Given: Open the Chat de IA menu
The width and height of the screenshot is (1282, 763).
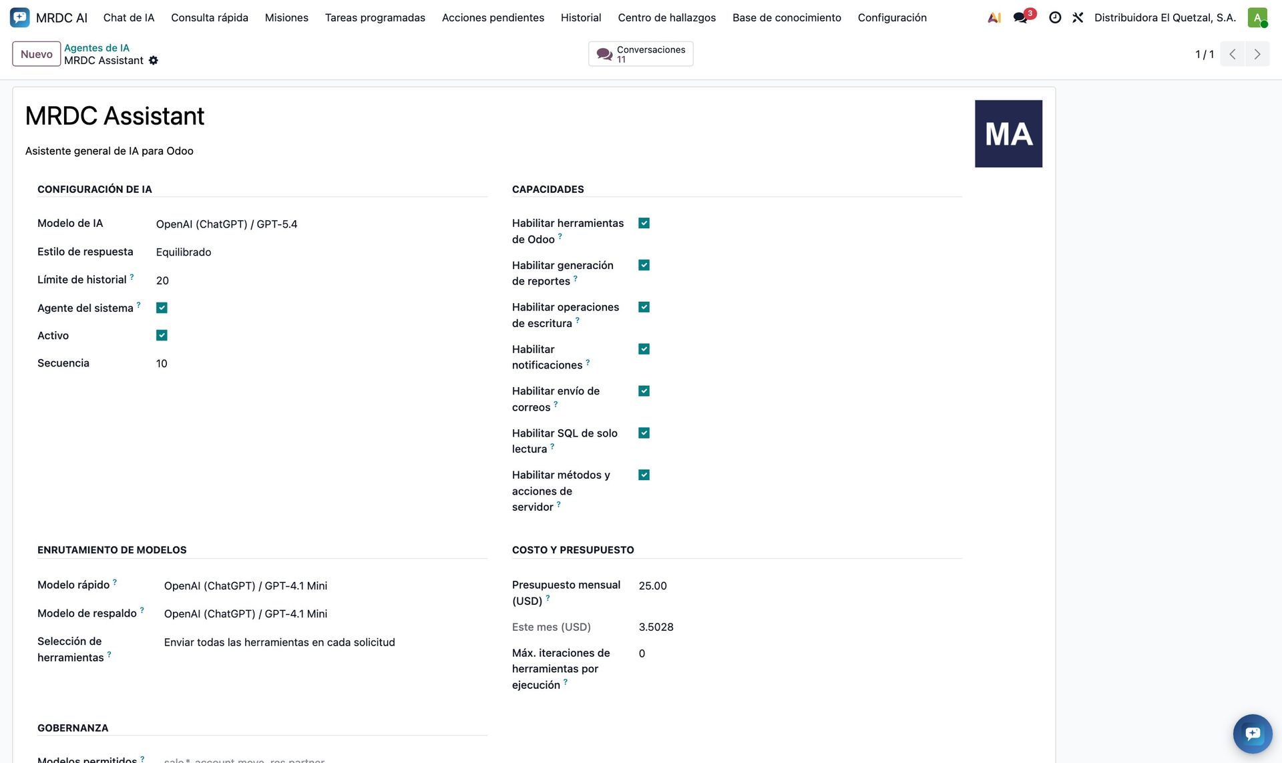Looking at the screenshot, I should (x=129, y=18).
